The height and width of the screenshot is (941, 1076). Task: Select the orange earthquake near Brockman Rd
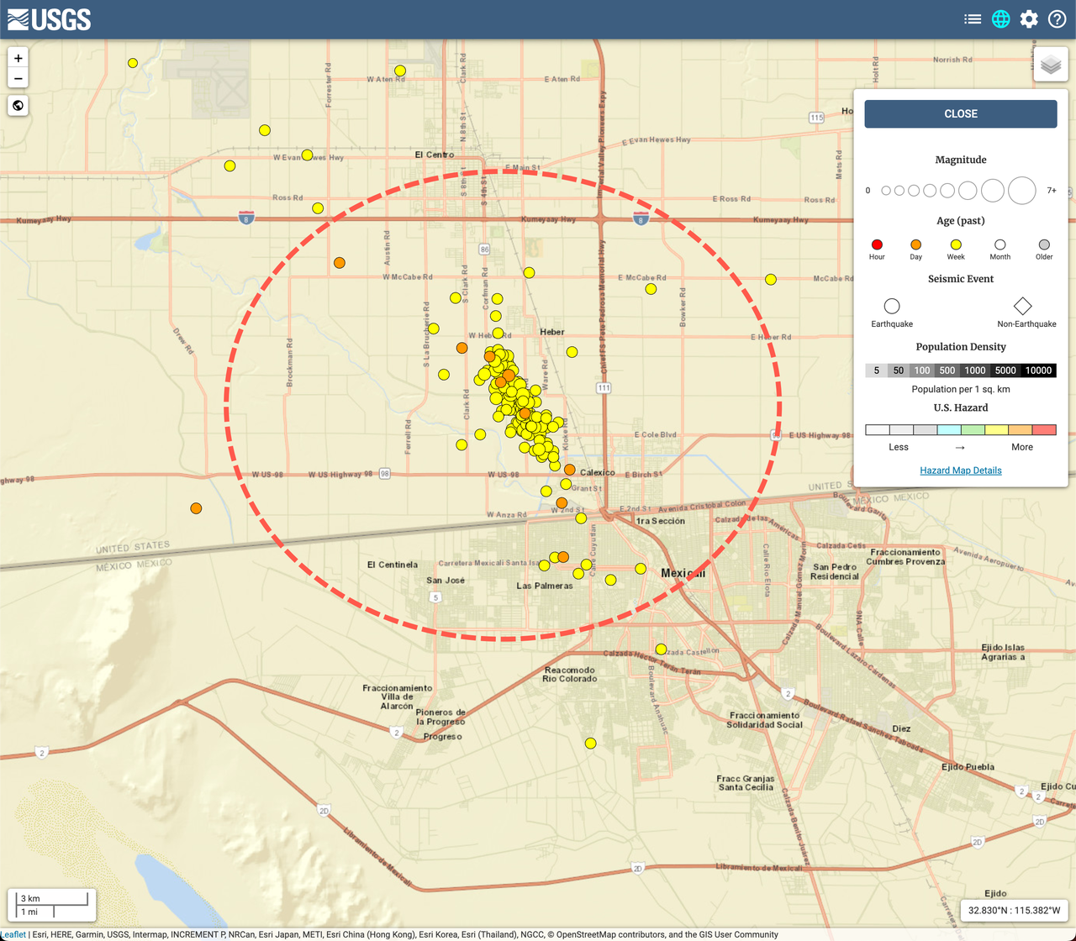pos(340,263)
